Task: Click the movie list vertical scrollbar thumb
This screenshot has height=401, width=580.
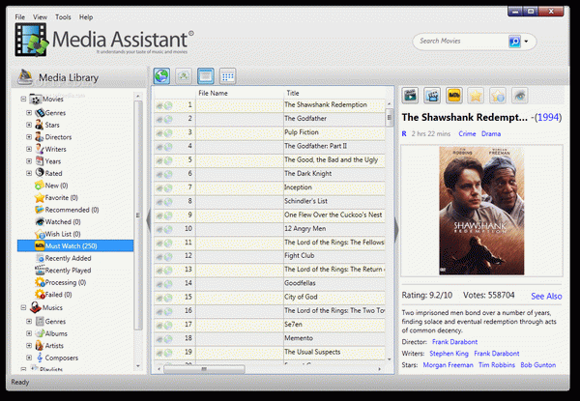Action: click(389, 118)
